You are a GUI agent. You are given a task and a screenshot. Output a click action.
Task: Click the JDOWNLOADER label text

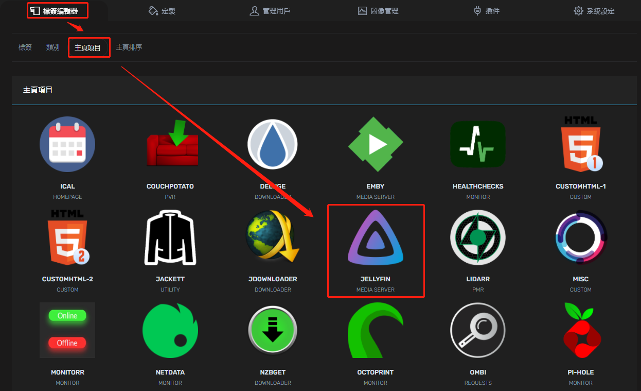tap(273, 279)
